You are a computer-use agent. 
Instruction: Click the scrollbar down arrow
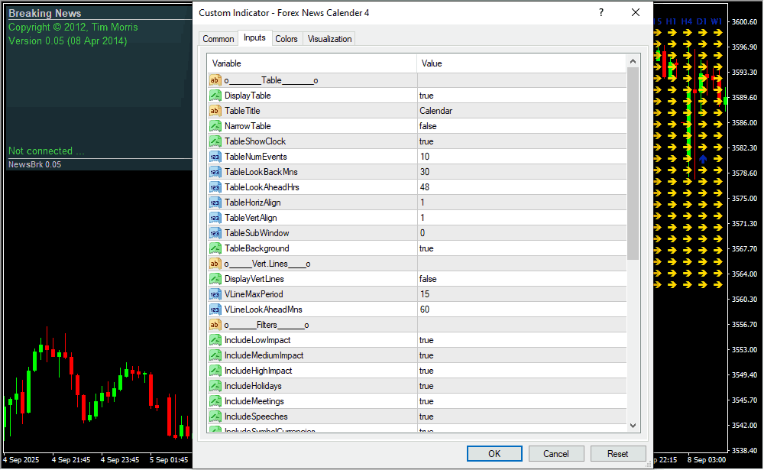[x=633, y=425]
